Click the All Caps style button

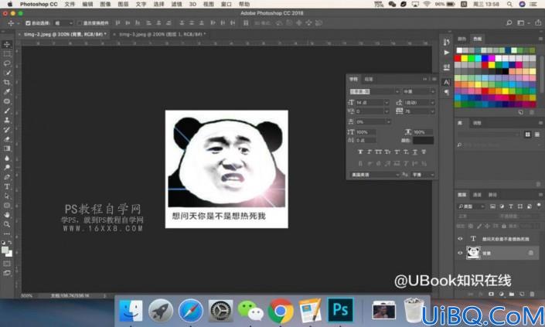coord(378,152)
